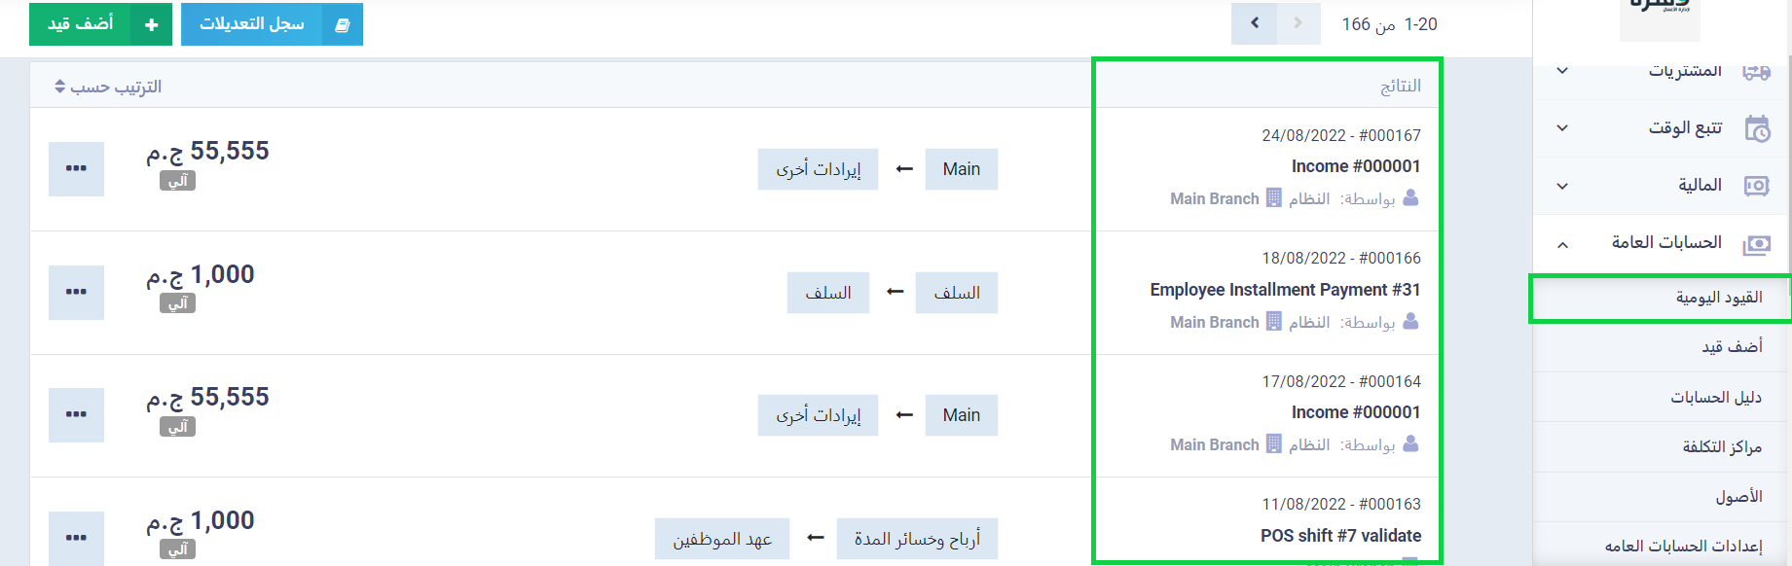This screenshot has height=566, width=1792.
Task: Open the Income #000001 entry dated 24/08/2022
Action: pos(1355,166)
